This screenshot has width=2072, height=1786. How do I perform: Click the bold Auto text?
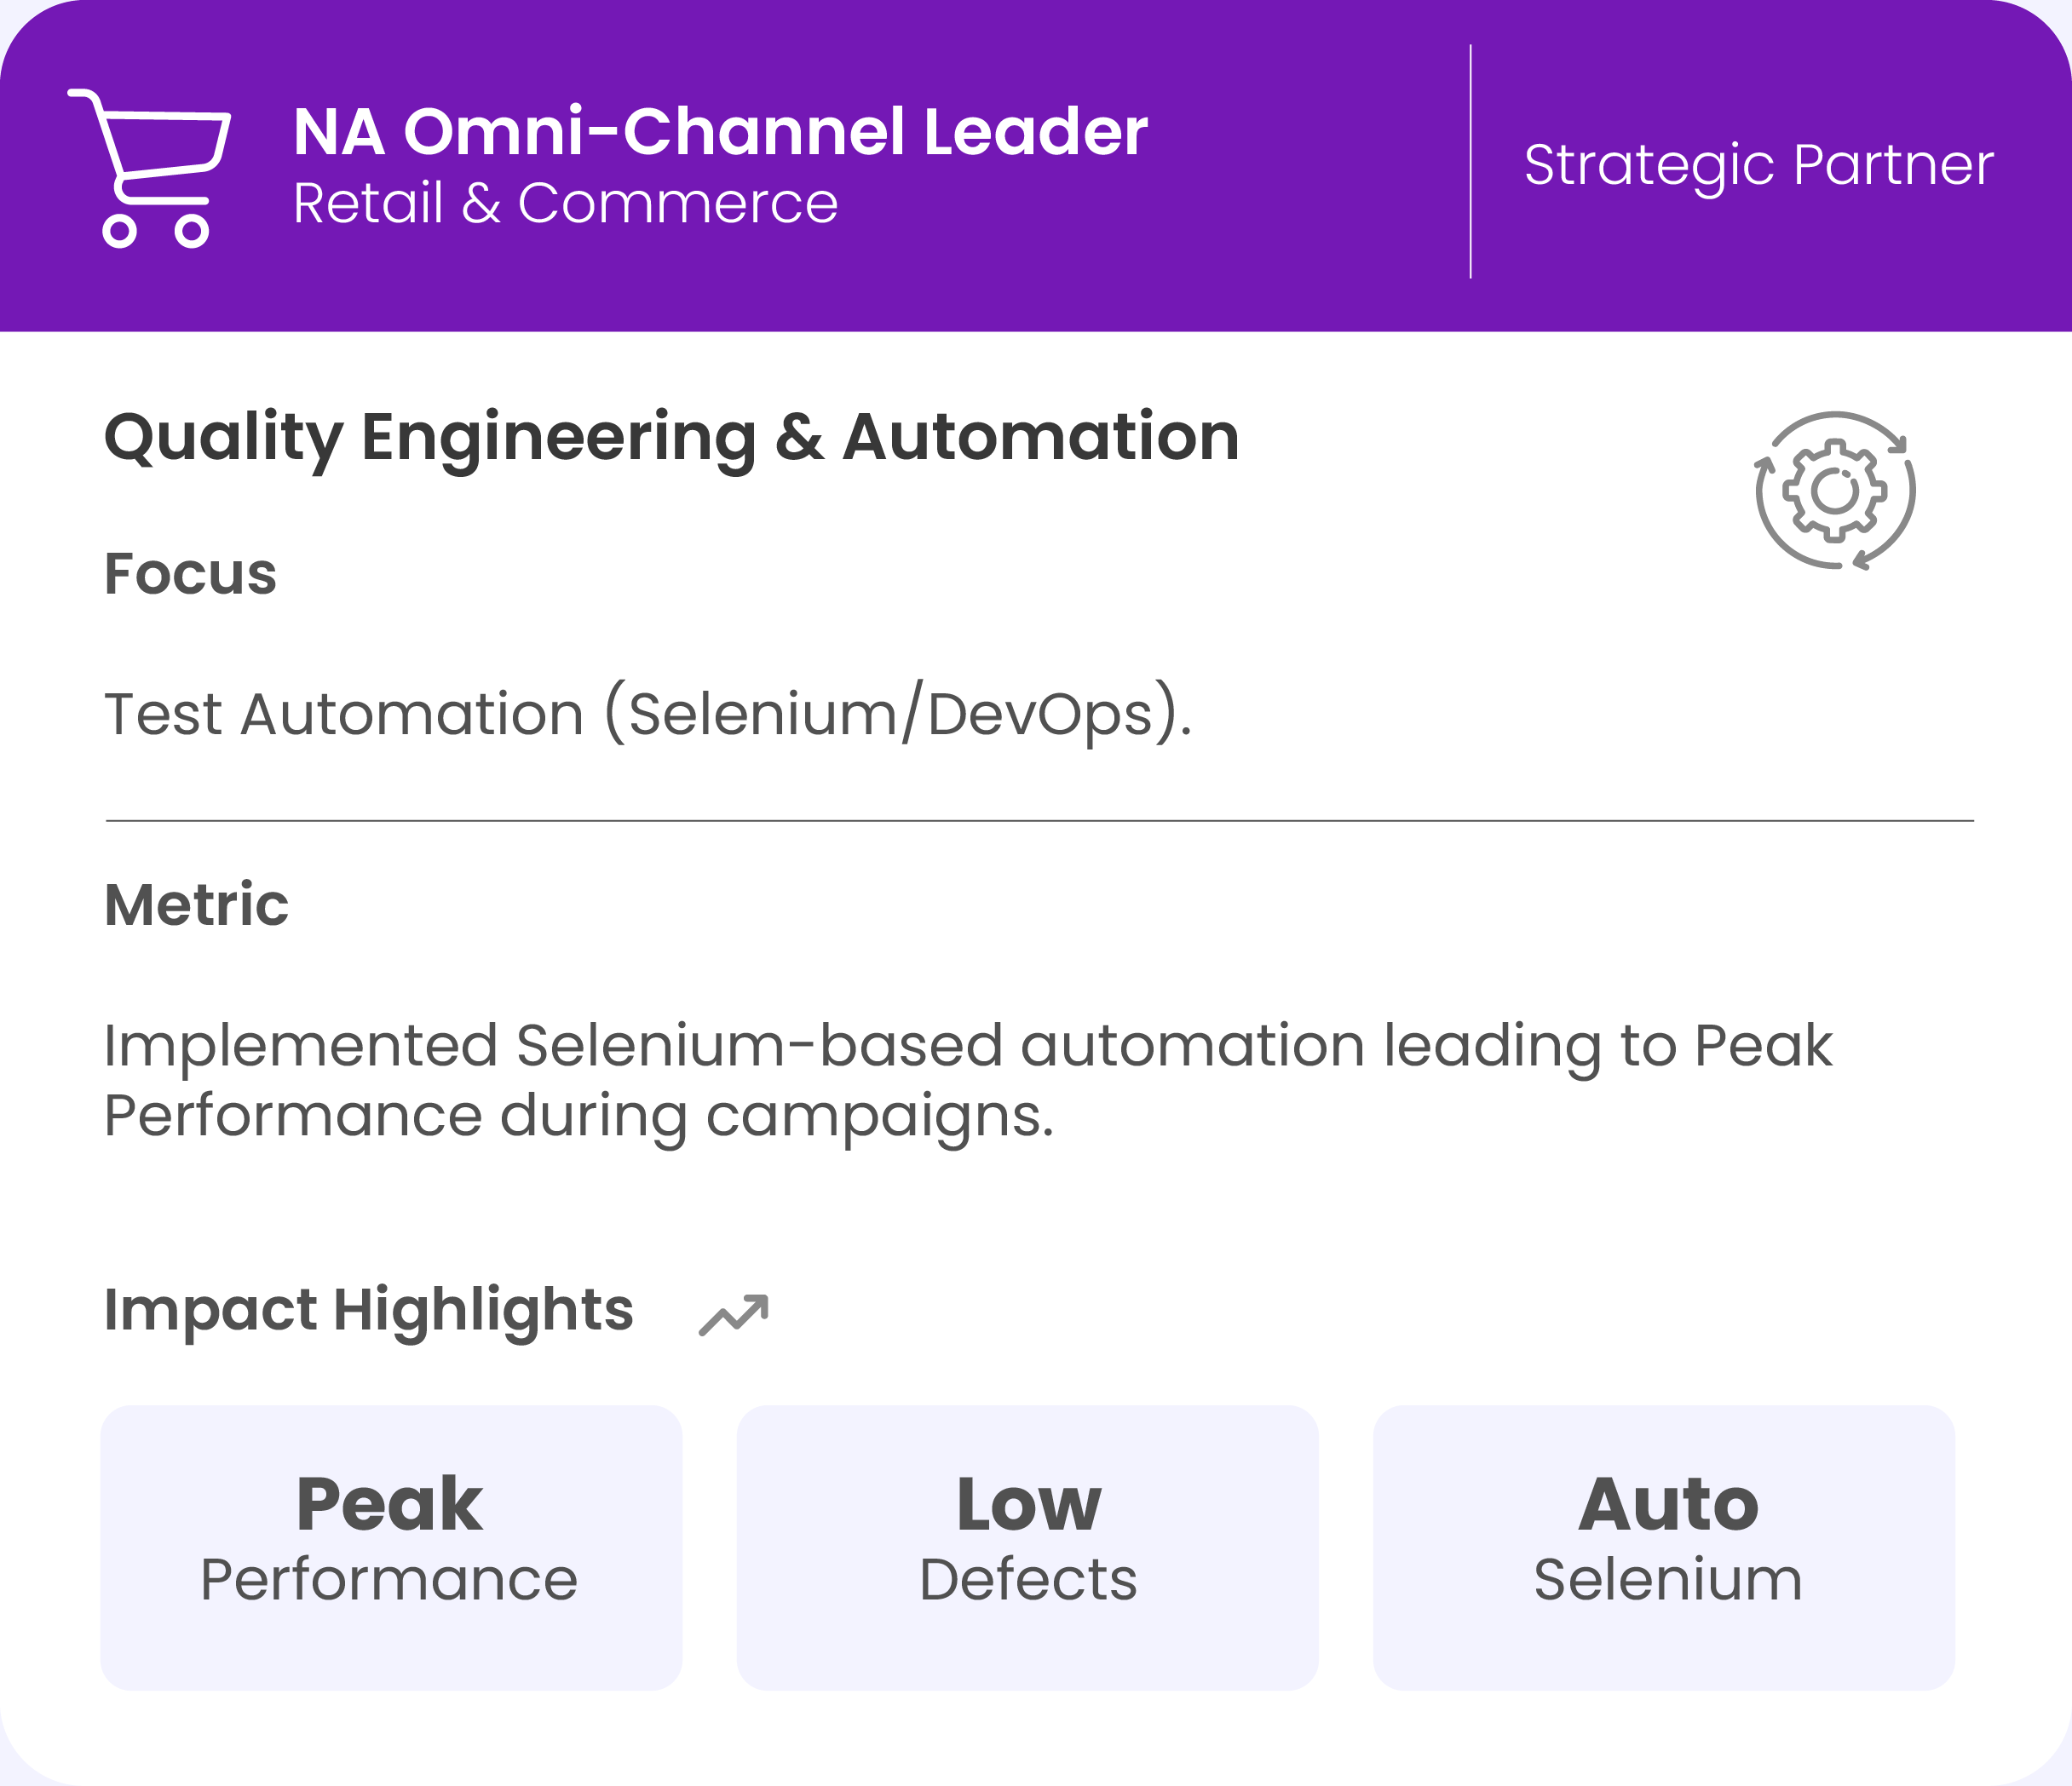[x=1668, y=1504]
